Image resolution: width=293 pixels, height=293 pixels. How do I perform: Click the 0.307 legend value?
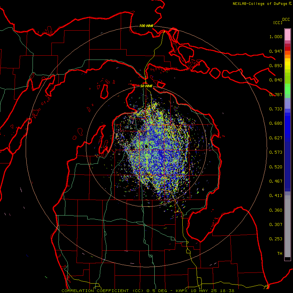point(276,225)
